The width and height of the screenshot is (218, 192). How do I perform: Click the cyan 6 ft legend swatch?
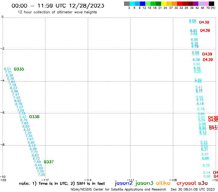pyautogui.click(x=132, y=4)
